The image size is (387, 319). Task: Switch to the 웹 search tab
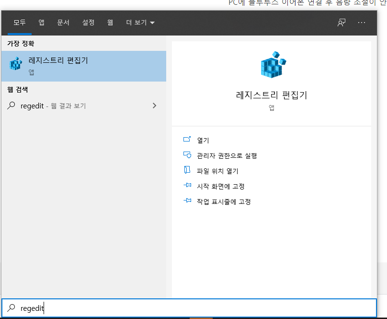(x=110, y=23)
